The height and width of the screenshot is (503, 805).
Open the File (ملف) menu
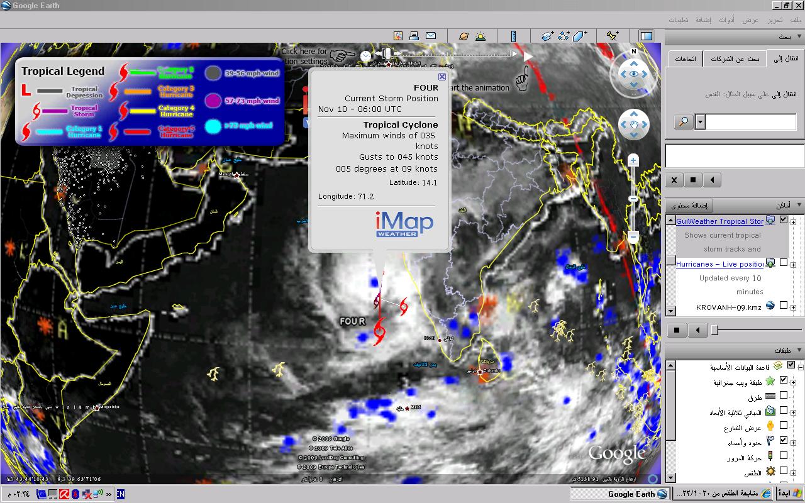(796, 20)
